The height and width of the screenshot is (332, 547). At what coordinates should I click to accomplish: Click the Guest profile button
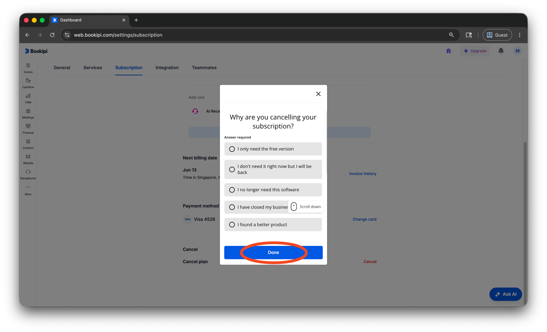click(x=497, y=35)
